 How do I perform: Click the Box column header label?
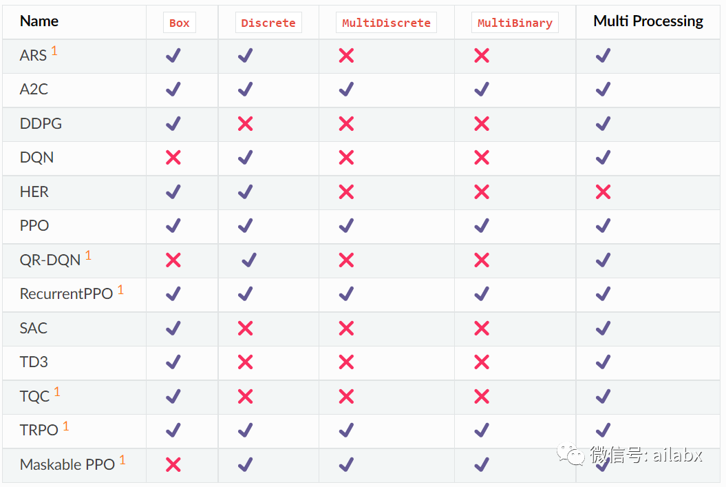pyautogui.click(x=179, y=23)
